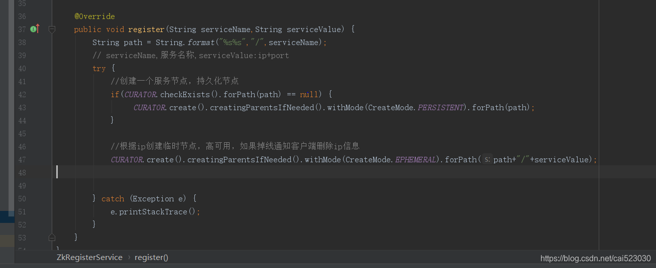This screenshot has width=656, height=268.
Task: Click the format call on line 38
Action: (x=201, y=43)
